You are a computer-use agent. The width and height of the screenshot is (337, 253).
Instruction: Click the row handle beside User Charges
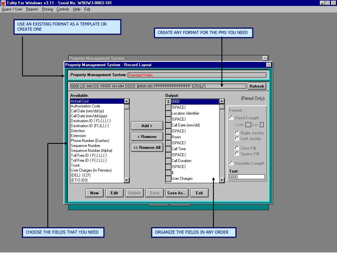point(168,179)
